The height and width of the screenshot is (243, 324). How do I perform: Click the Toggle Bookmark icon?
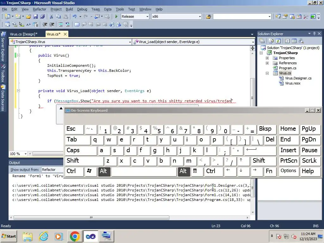point(77,25)
